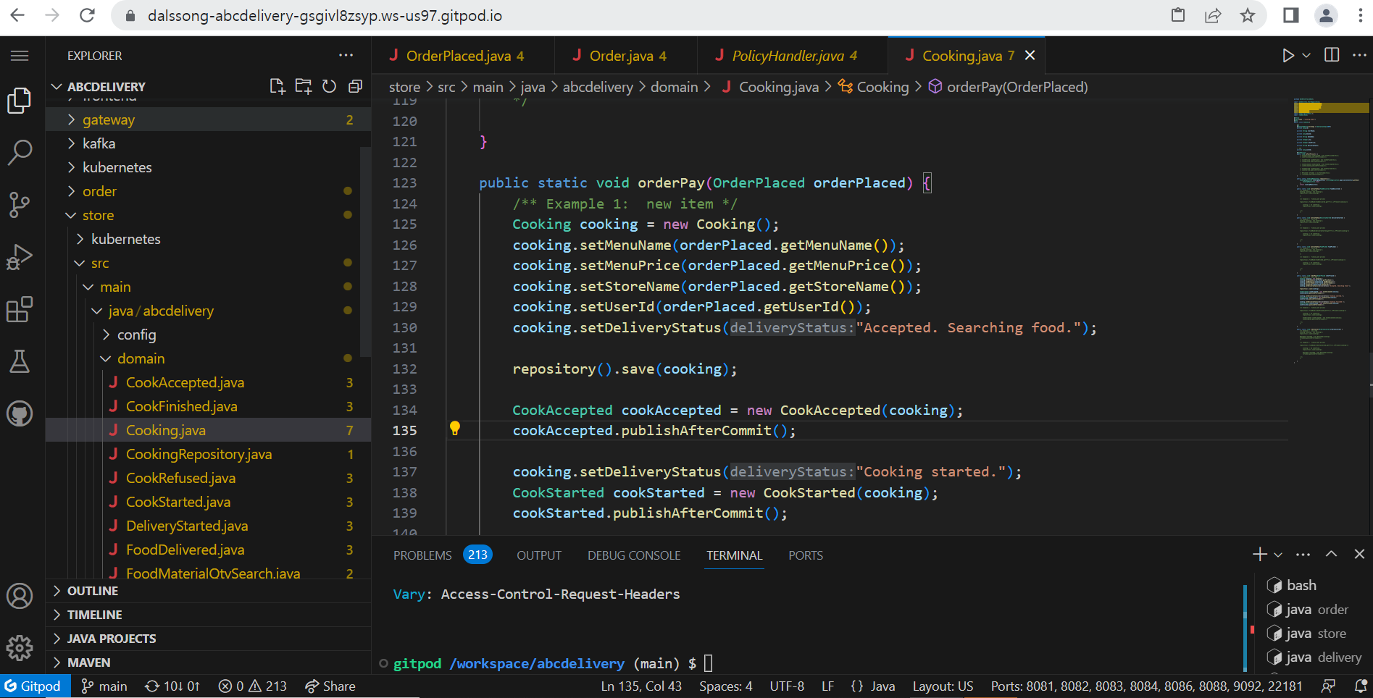Run the current Java file

click(x=1288, y=55)
